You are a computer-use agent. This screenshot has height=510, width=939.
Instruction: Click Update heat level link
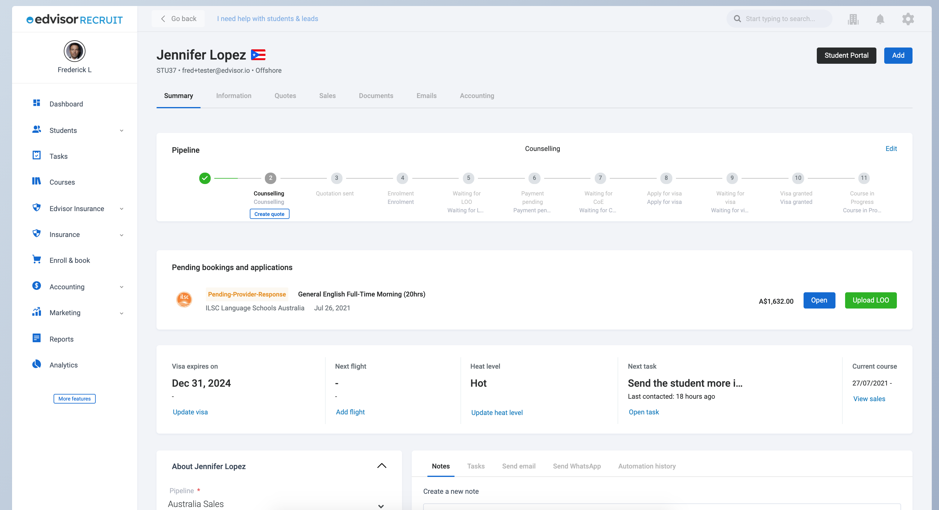[497, 412]
